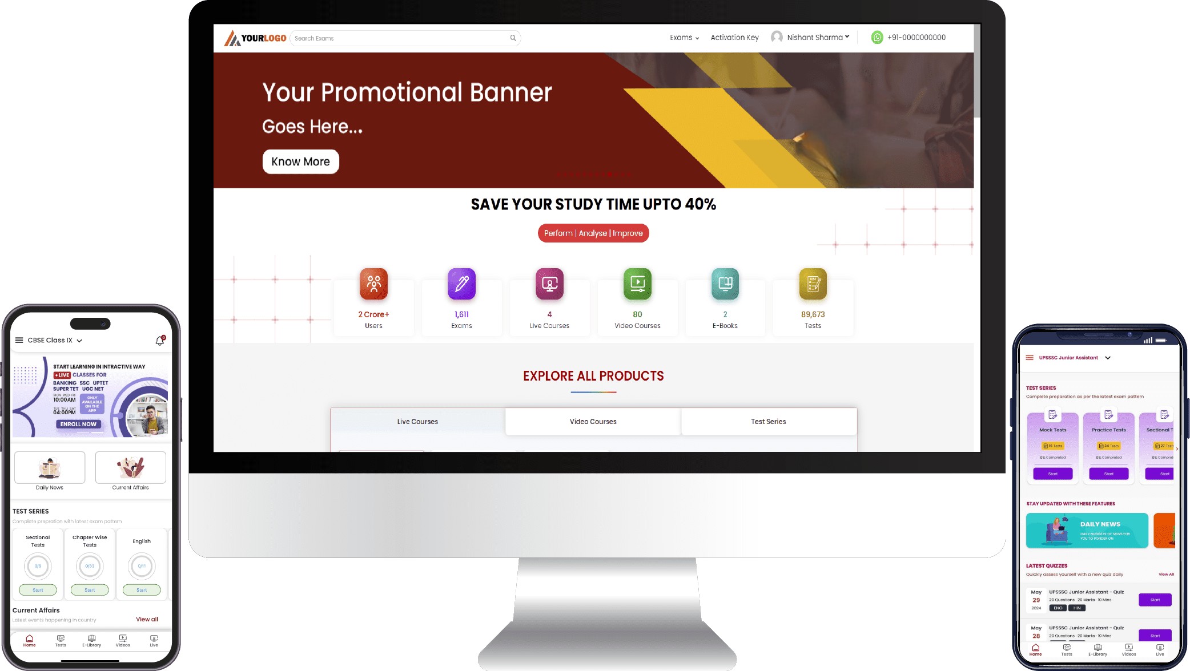Click the Video Courses icon (80)
This screenshot has width=1190, height=671.
click(637, 283)
